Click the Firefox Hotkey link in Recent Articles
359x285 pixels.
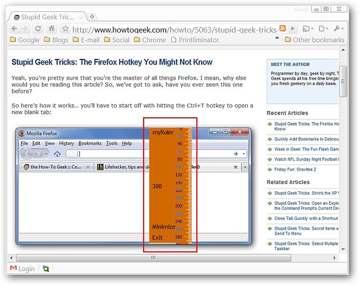307,126
